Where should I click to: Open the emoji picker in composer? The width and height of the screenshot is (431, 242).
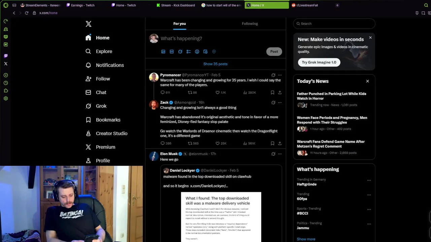click(x=197, y=52)
